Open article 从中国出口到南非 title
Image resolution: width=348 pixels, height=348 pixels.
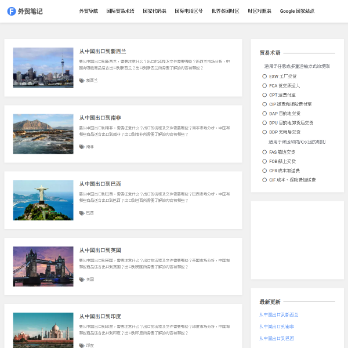(100, 118)
